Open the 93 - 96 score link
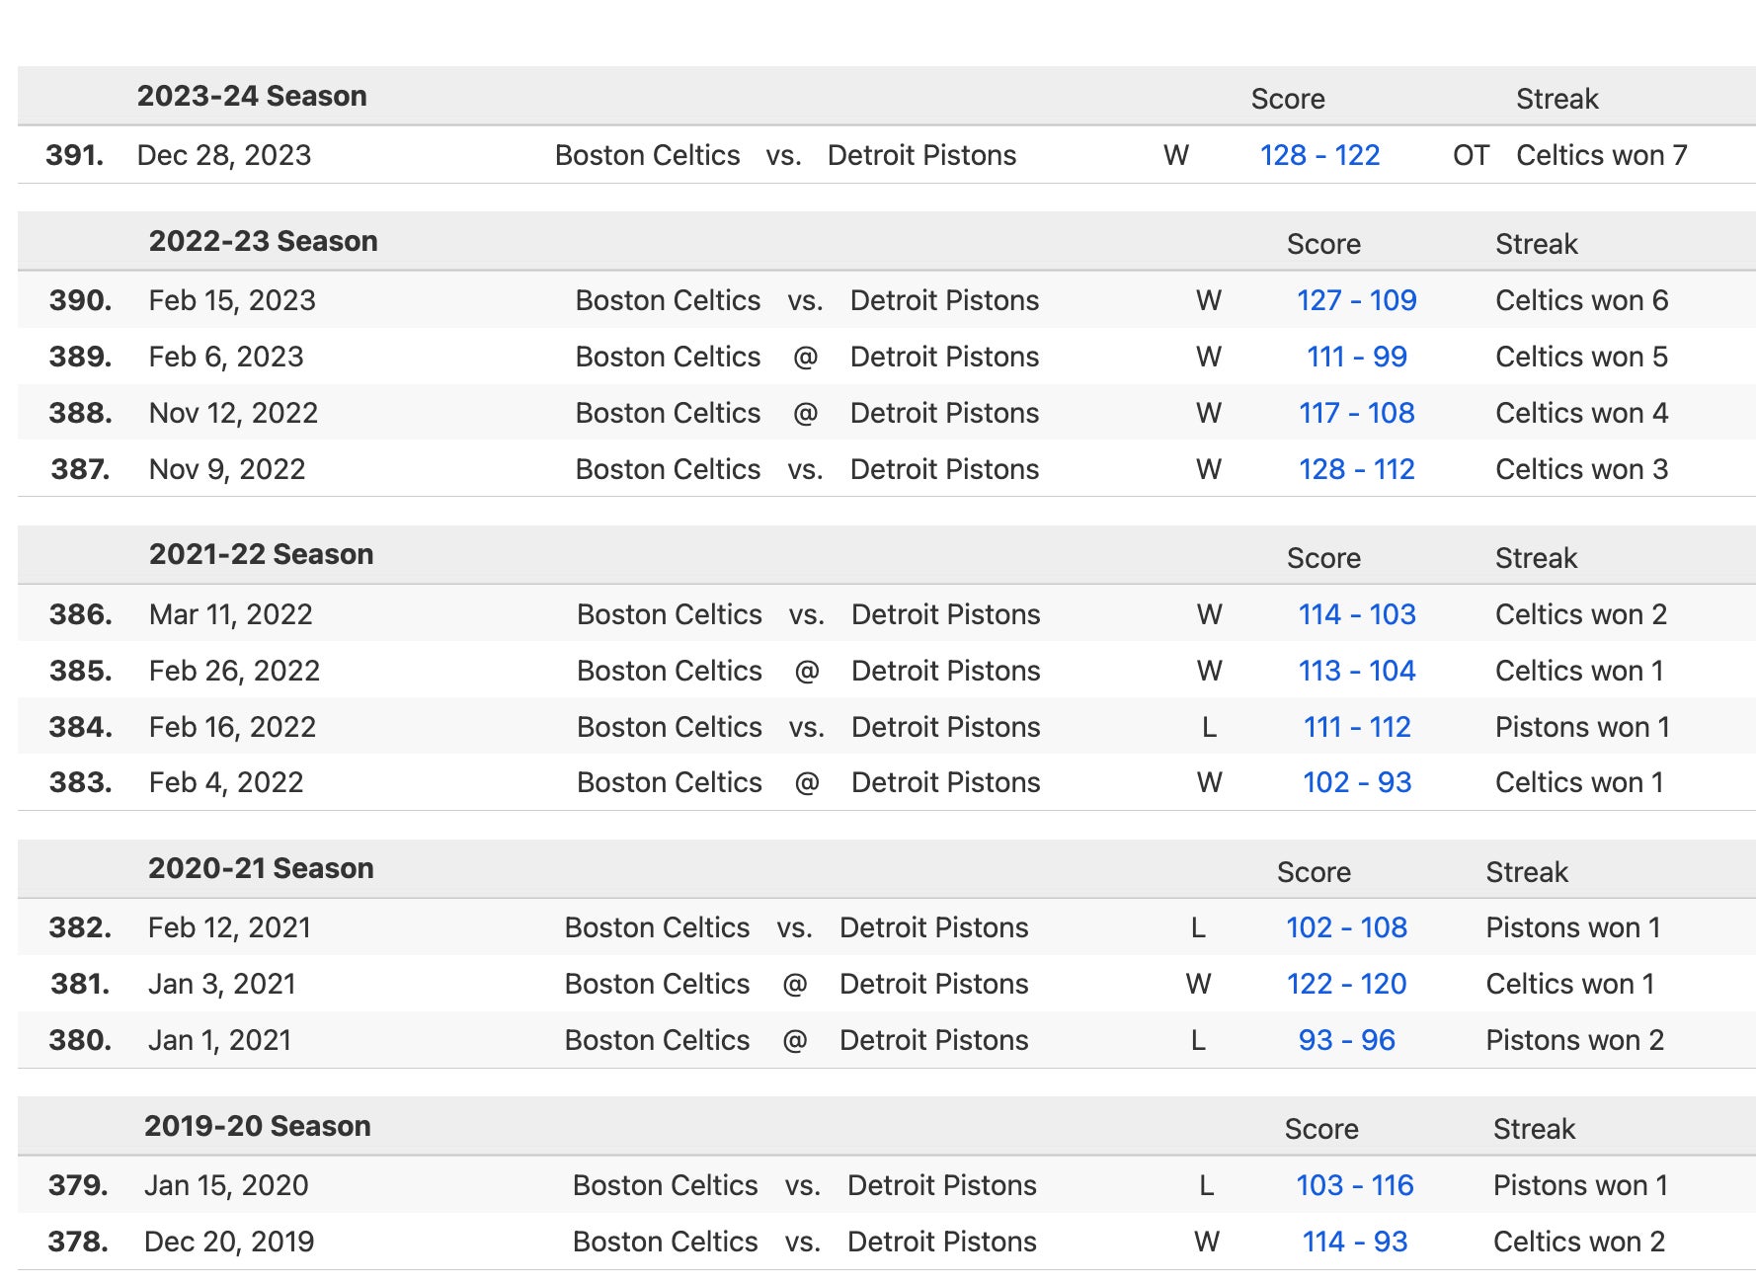Screen dimensions: 1756x1284 pos(1346,1040)
